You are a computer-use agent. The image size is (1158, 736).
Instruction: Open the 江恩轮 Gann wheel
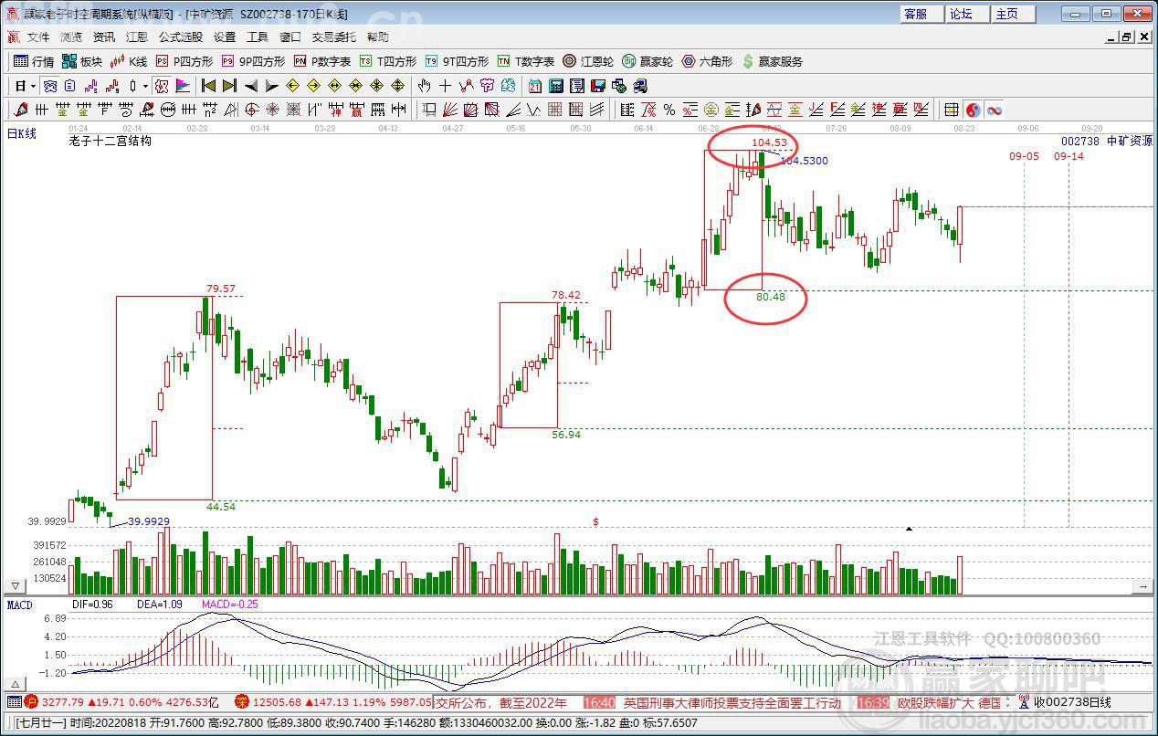coord(588,61)
